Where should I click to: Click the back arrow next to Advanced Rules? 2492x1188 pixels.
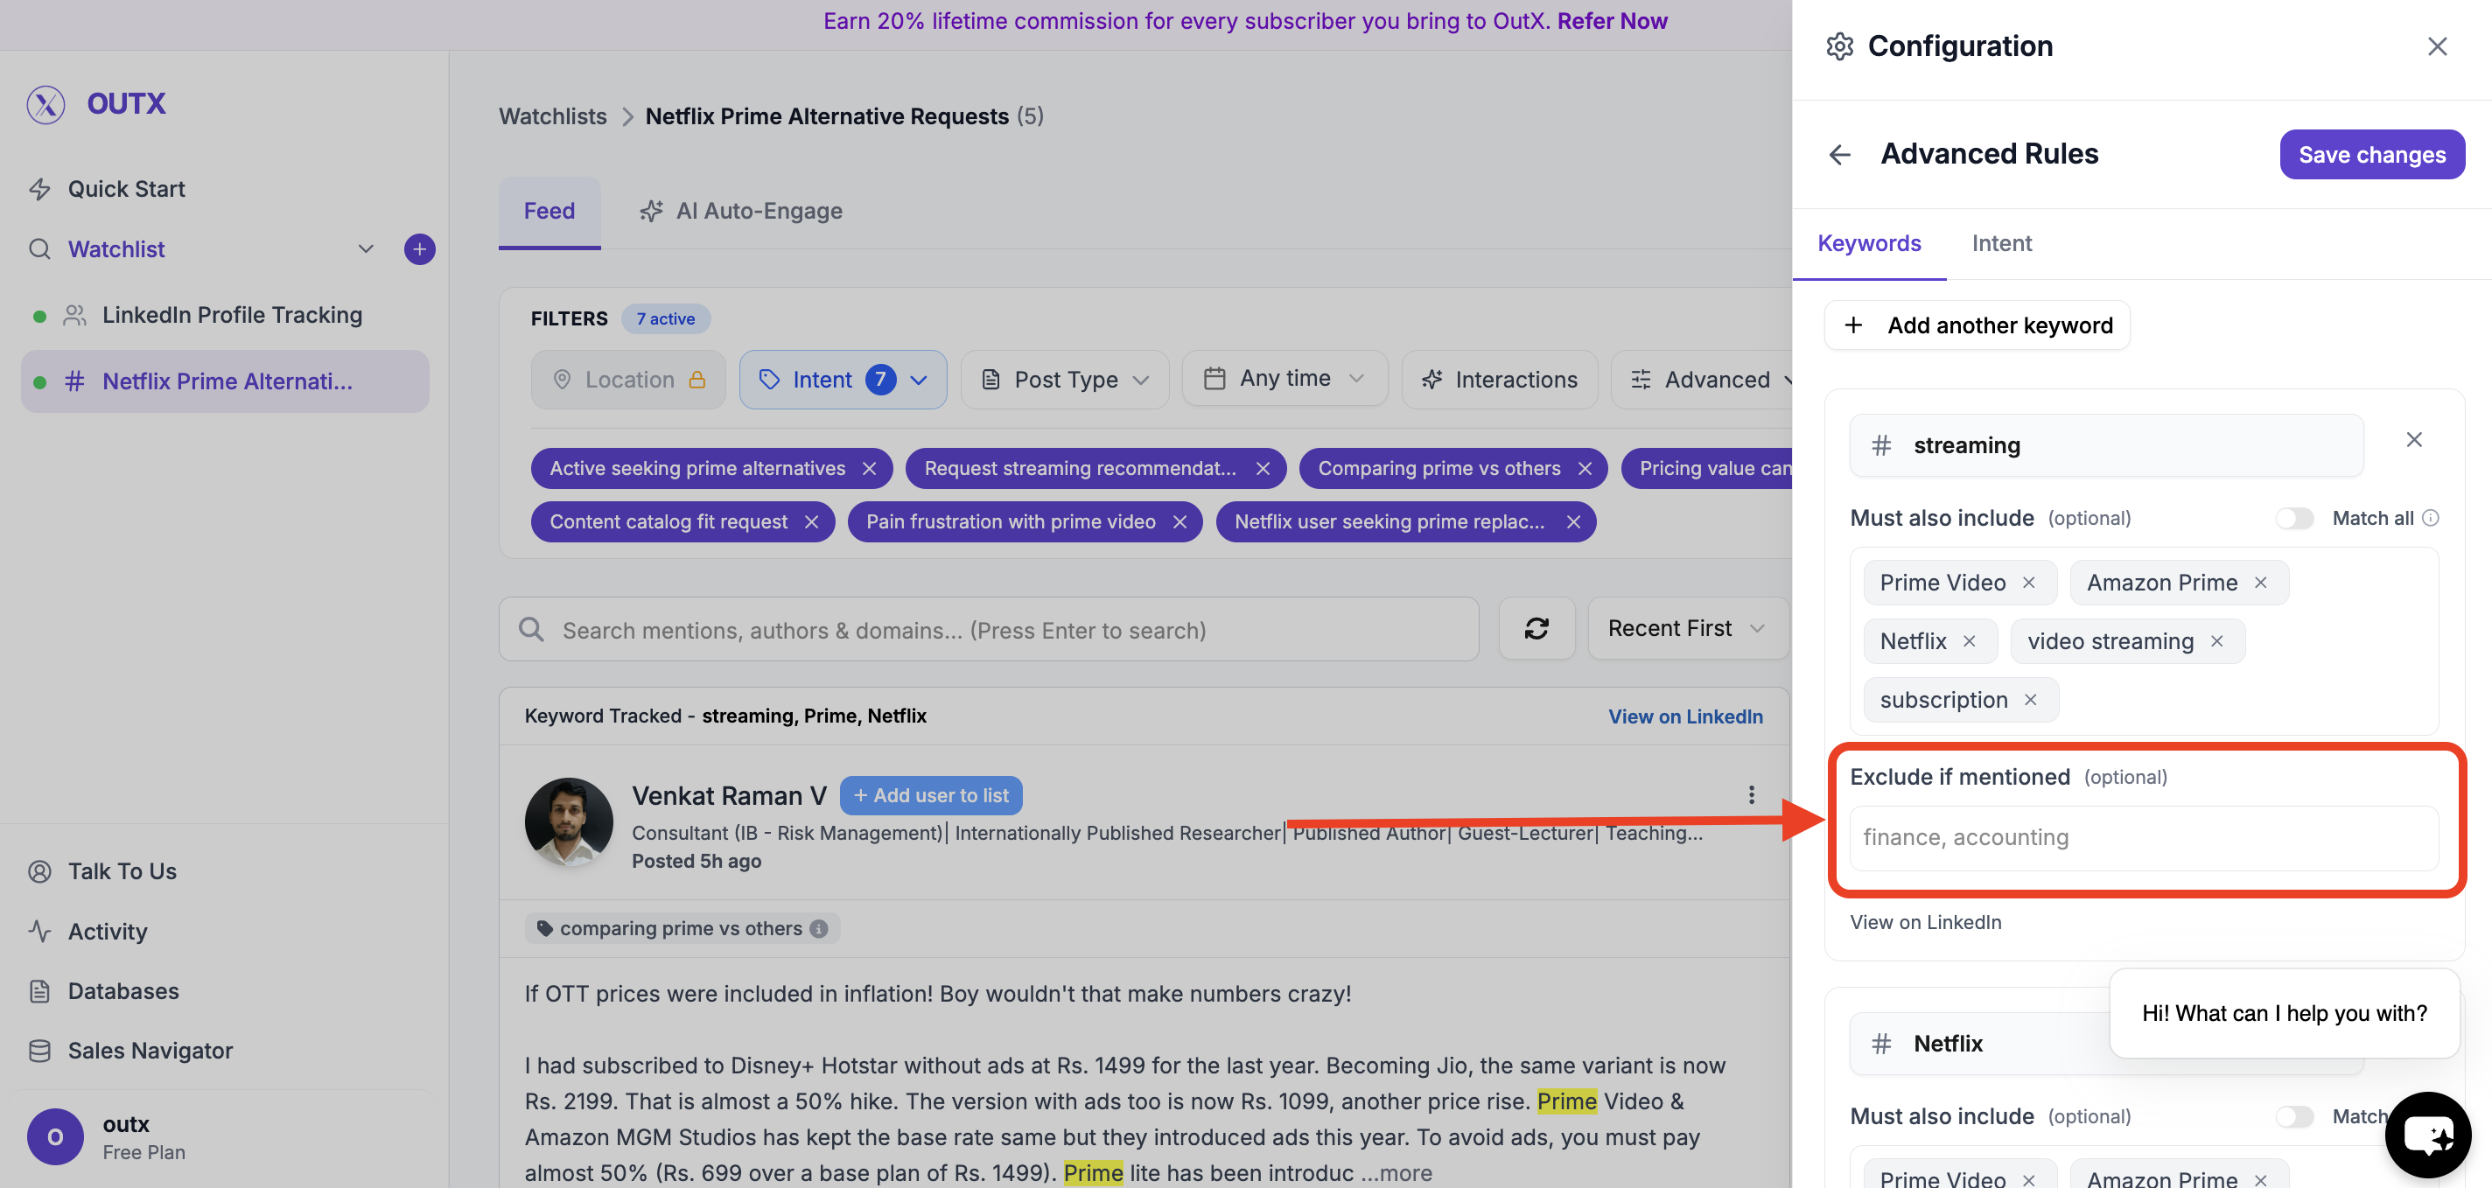pos(1839,155)
